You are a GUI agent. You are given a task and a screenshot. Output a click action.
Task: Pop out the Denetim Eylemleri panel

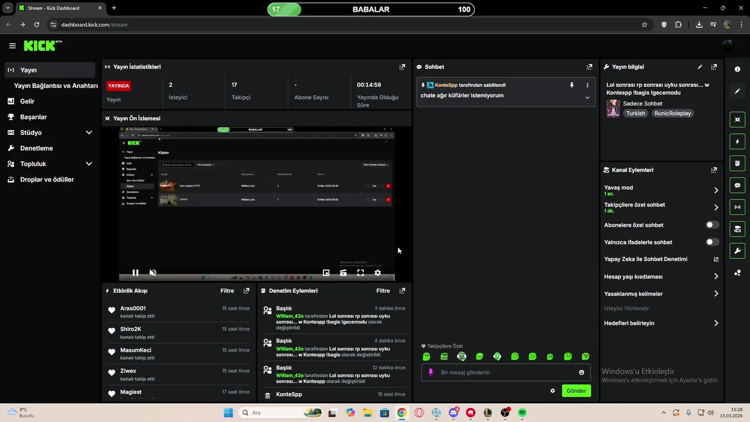[x=402, y=291]
